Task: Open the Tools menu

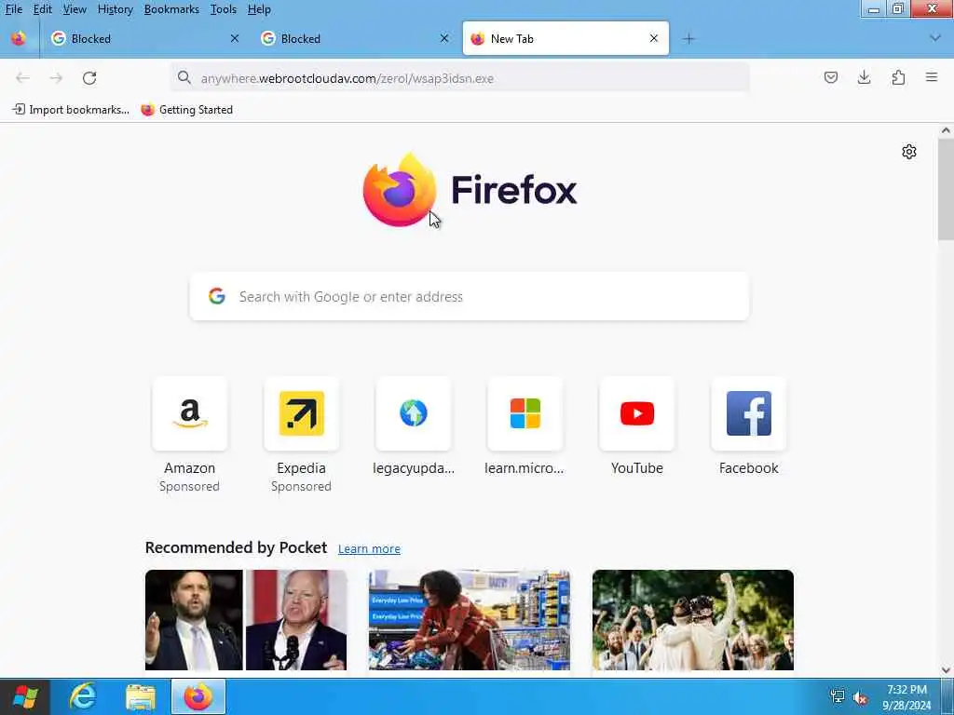Action: [x=224, y=9]
